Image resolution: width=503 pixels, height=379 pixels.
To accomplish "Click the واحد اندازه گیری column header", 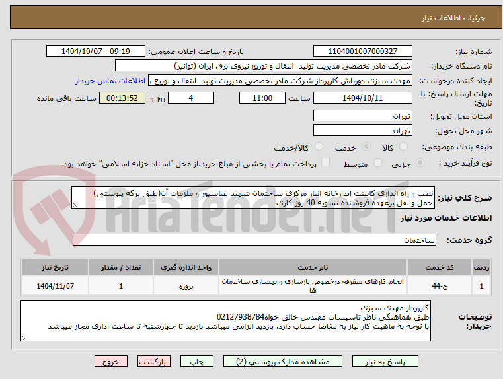I will click(186, 267).
